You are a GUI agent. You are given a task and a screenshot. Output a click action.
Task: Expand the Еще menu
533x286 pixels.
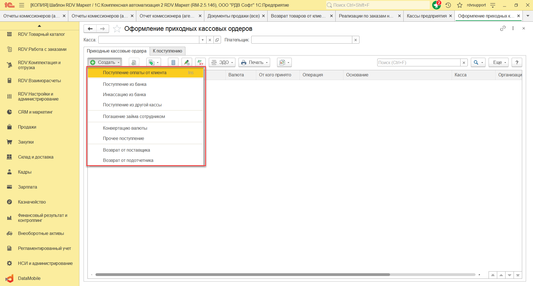(499, 62)
